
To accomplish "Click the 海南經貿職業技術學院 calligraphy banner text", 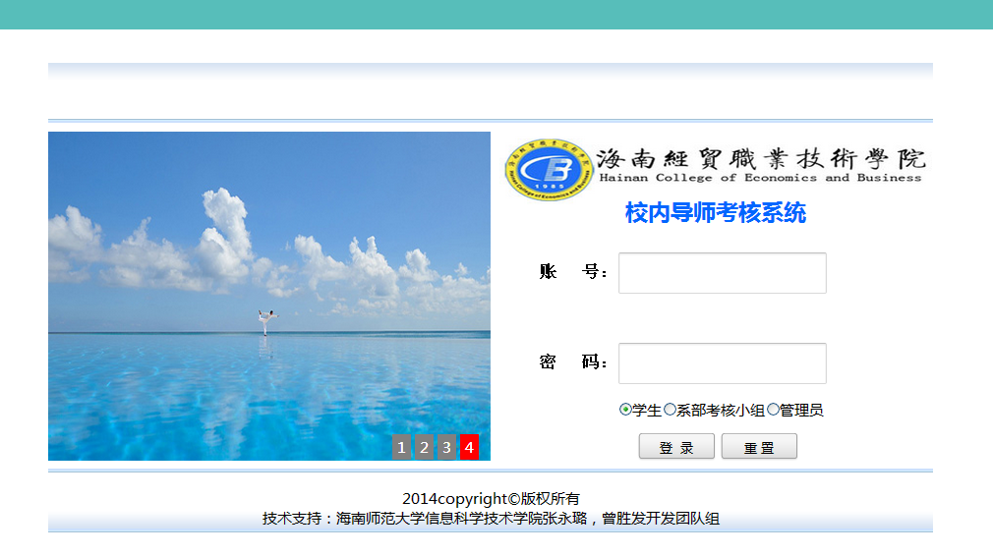I will [760, 156].
